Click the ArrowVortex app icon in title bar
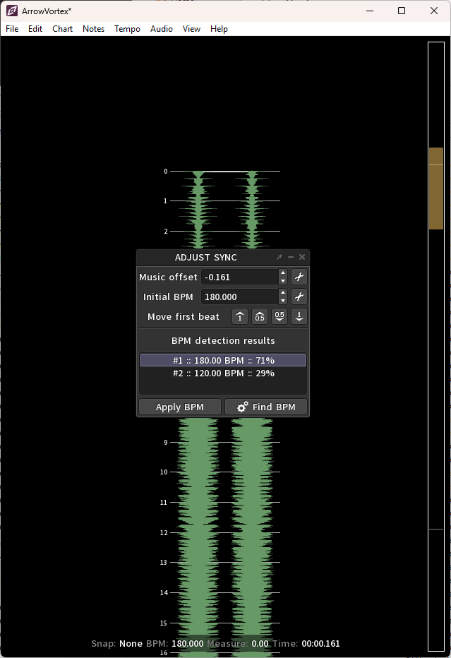This screenshot has height=658, width=451. pyautogui.click(x=12, y=11)
